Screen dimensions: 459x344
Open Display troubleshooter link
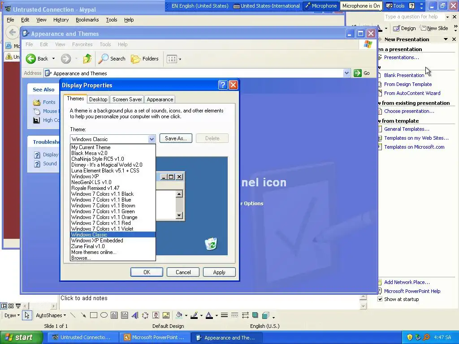pos(51,155)
